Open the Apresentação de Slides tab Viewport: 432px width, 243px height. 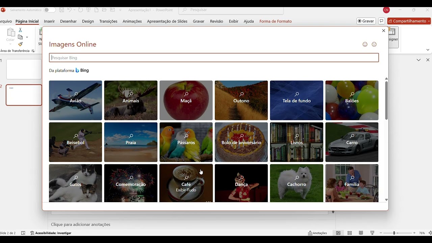[167, 21]
